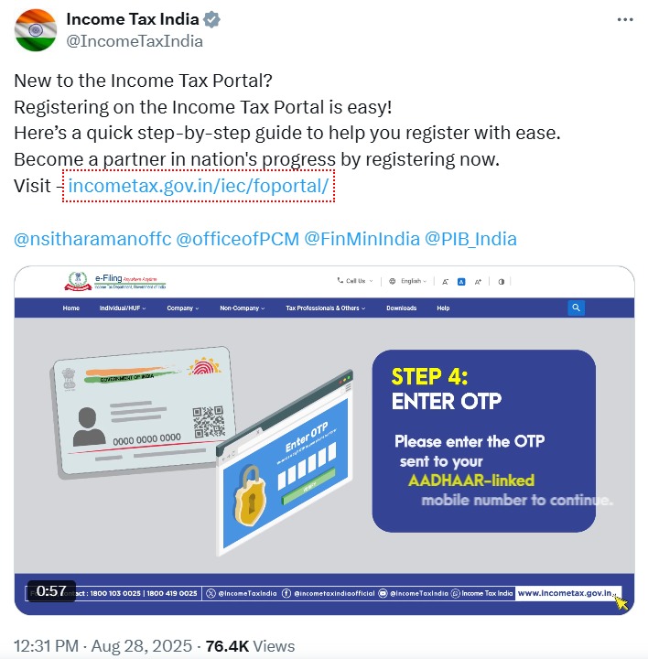Open the Individual/HUF menu dropdown
Image resolution: width=648 pixels, height=659 pixels.
coord(123,308)
